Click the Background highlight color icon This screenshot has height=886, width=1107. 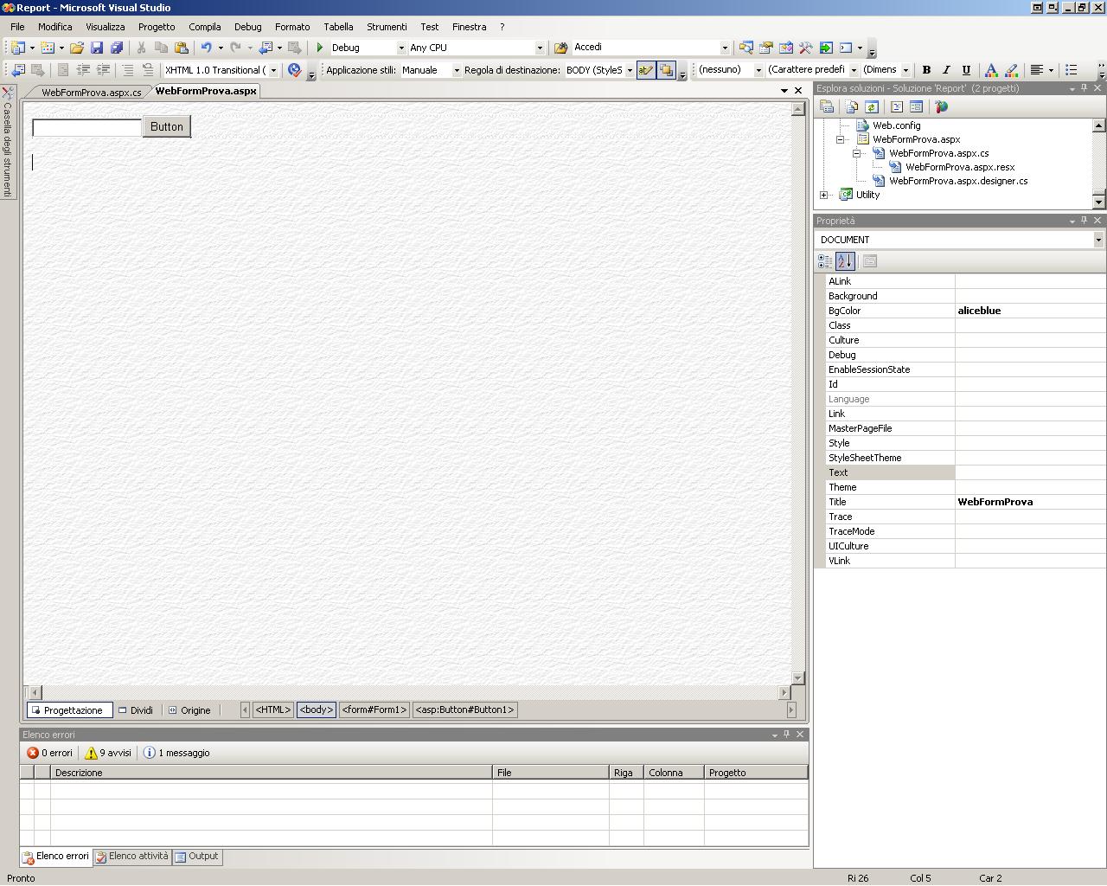pos(1011,70)
